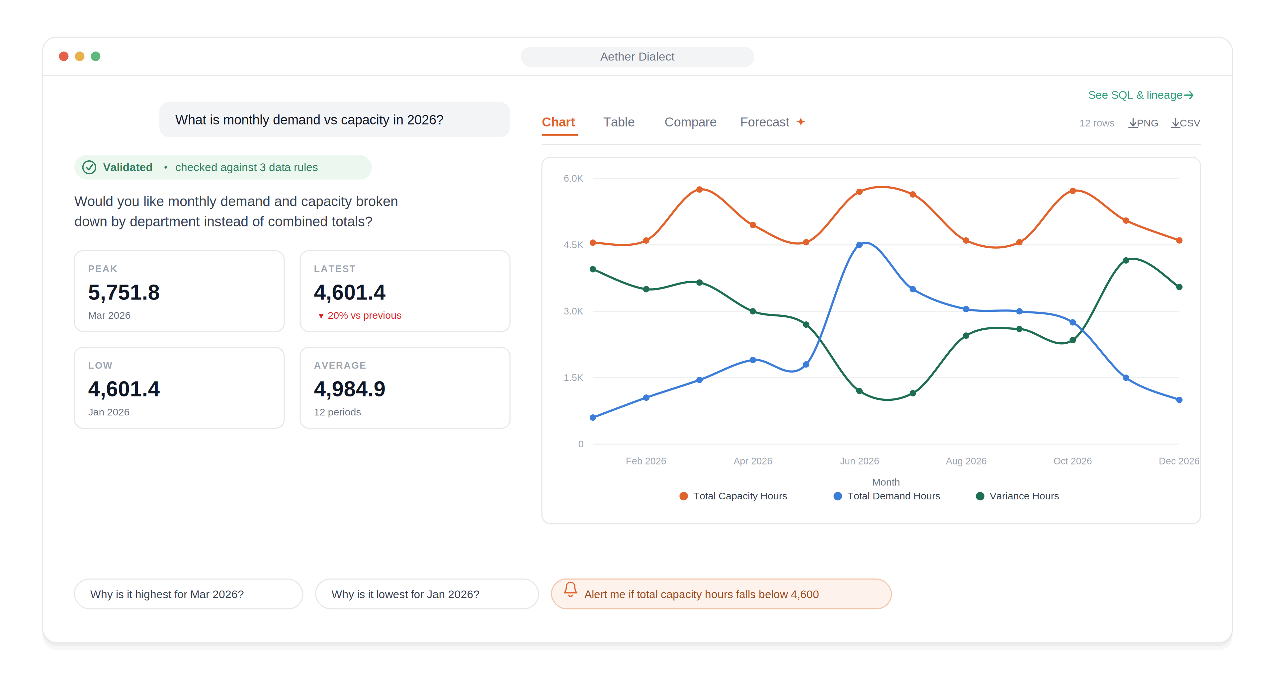
Task: Ask why it is highest for Mar 2026
Action: 188,594
